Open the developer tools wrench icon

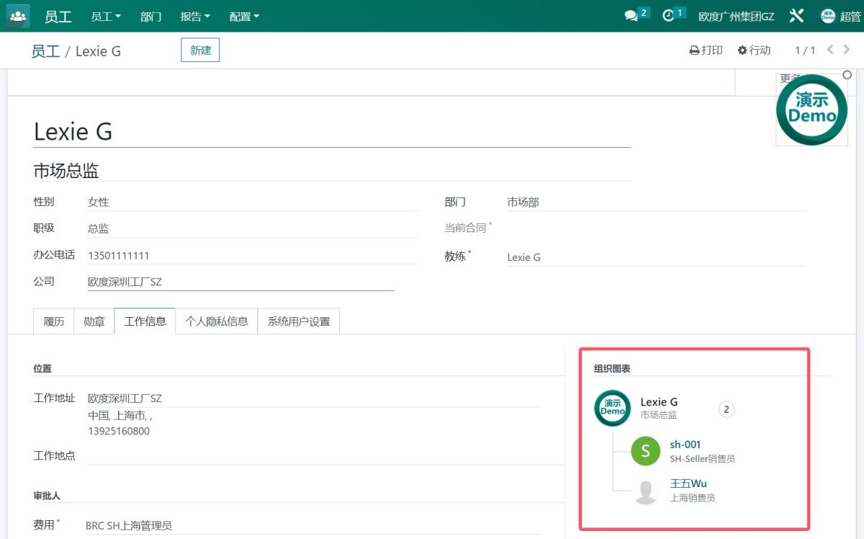[796, 16]
